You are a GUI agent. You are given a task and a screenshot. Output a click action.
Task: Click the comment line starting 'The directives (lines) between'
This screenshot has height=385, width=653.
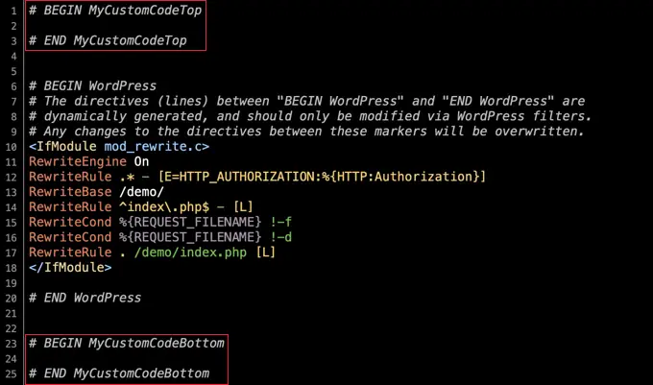pos(307,101)
